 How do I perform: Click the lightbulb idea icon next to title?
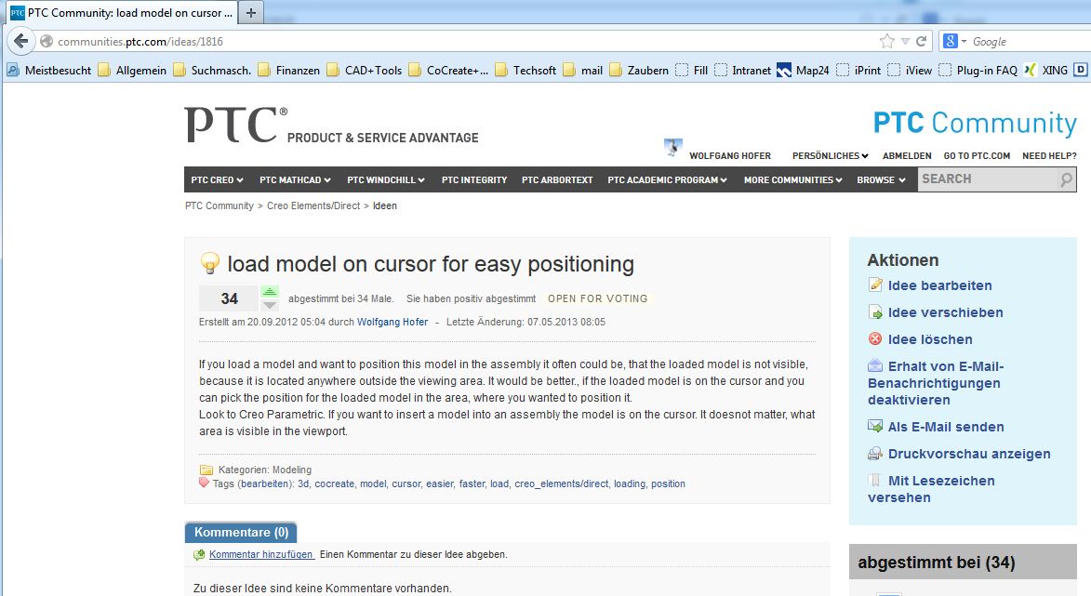(209, 263)
